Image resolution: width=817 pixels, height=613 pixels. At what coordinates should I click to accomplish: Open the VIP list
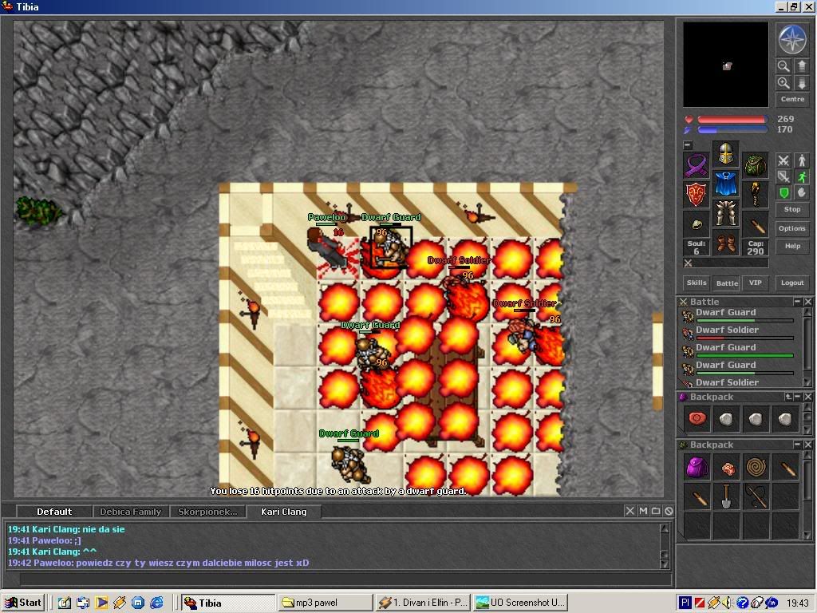pyautogui.click(x=755, y=283)
